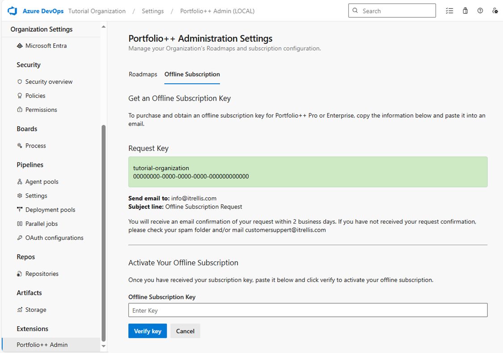This screenshot has height=353, width=503.
Task: Click the Storage chart icon under Artifacts
Action: [20, 310]
